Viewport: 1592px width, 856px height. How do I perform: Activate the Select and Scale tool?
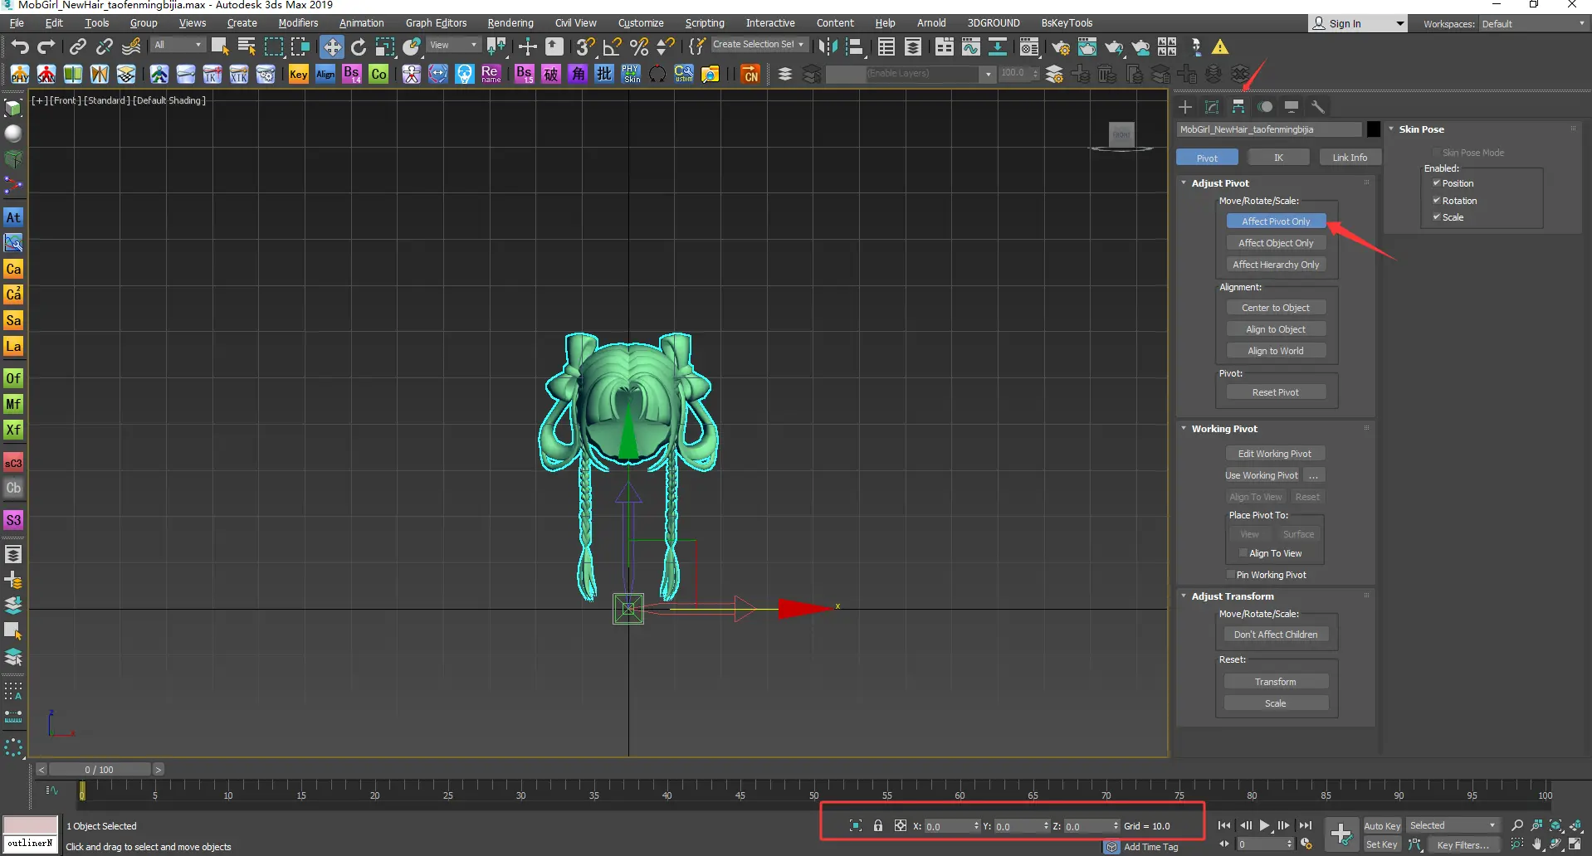tap(385, 46)
